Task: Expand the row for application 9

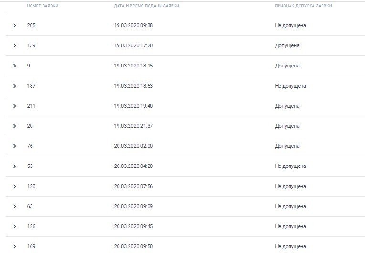Action: (x=15, y=66)
